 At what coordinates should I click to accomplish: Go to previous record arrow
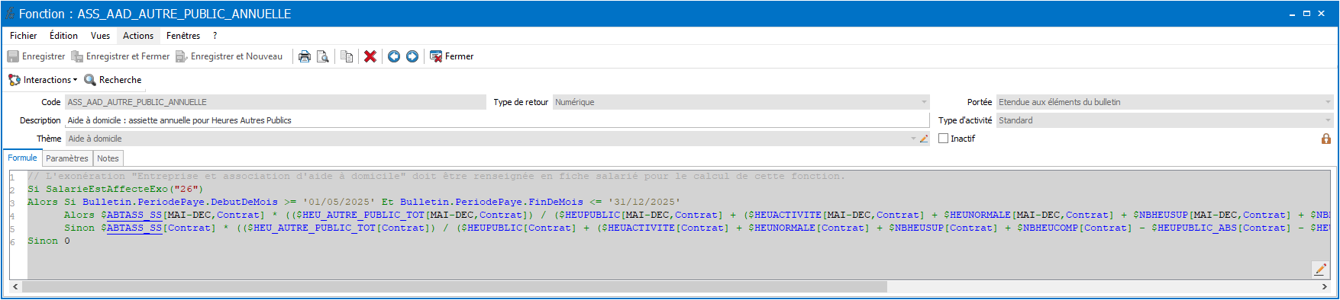[394, 56]
